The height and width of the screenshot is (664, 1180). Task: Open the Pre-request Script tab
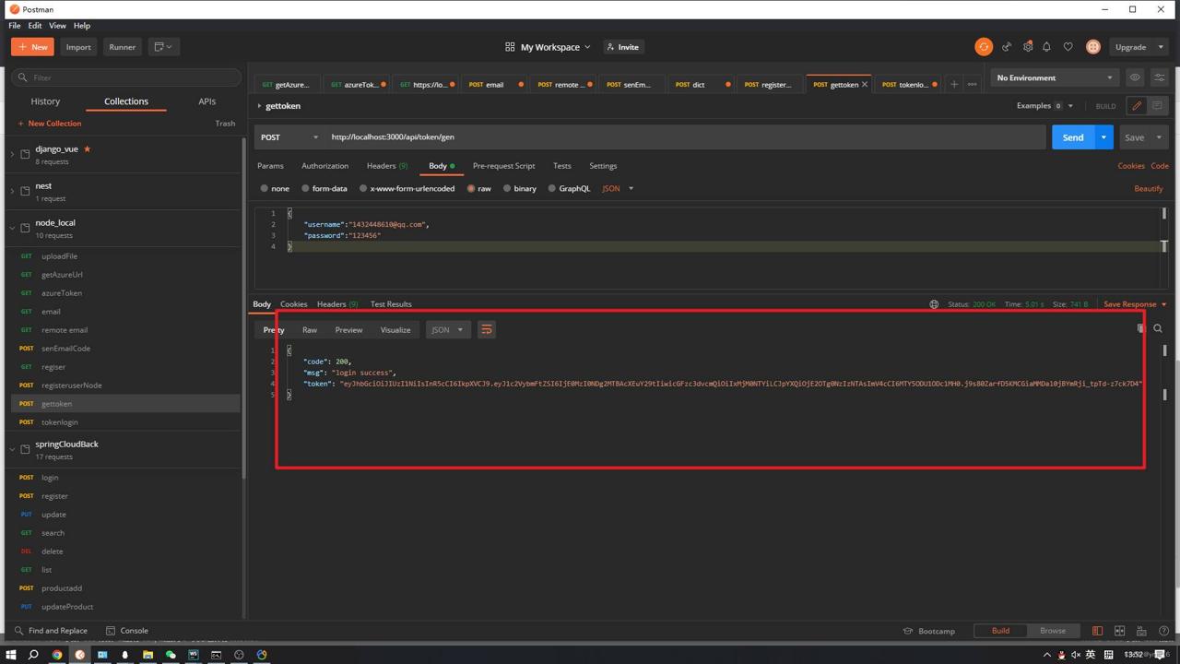[x=503, y=166]
